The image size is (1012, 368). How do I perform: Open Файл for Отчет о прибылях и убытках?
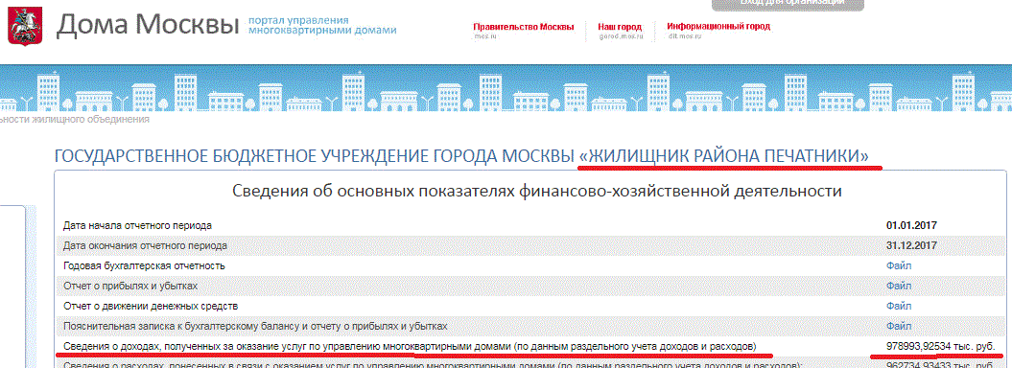coord(899,286)
